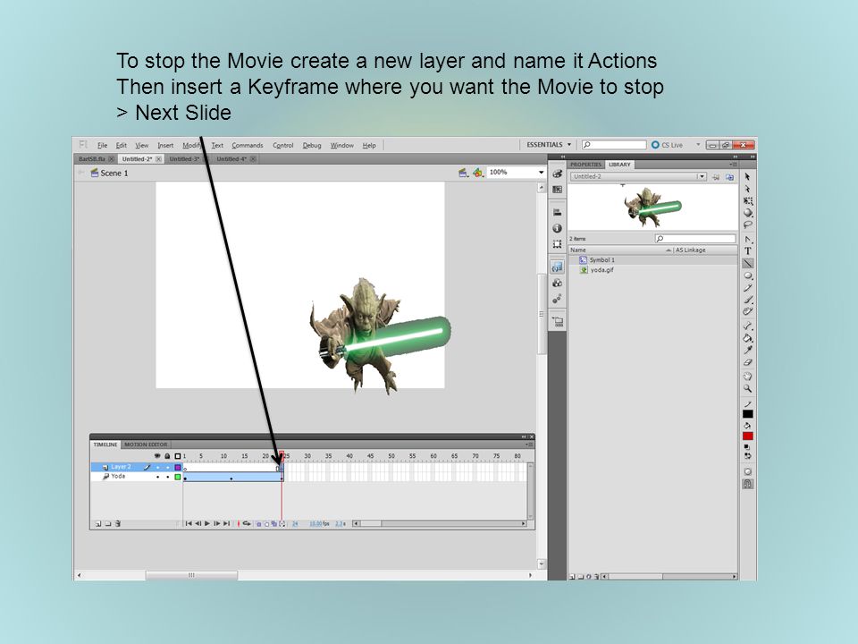Select the Bone tool
The height and width of the screenshot is (644, 858).
coord(747,326)
